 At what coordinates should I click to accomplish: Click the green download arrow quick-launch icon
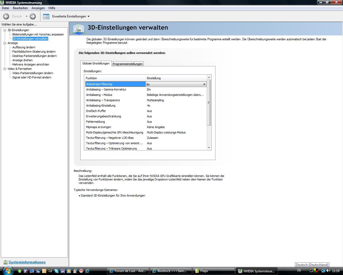pos(20,271)
